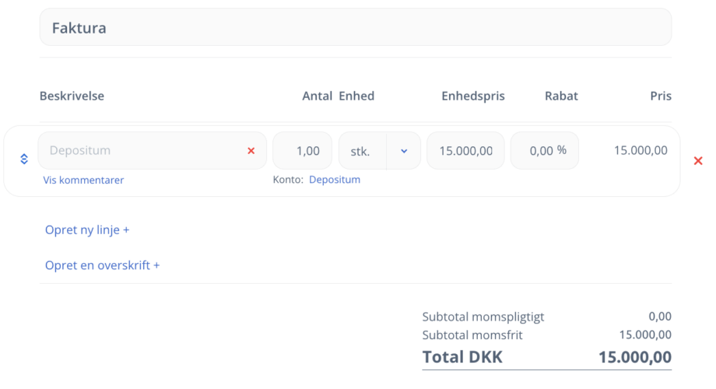Click the line reorder drag handle icon
Image resolution: width=716 pixels, height=389 pixels.
click(x=24, y=159)
